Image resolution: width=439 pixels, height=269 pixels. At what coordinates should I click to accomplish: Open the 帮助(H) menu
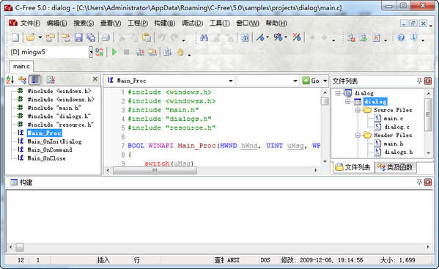coord(276,23)
